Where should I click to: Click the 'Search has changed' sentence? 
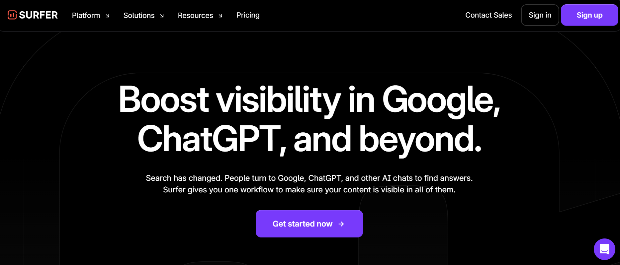pyautogui.click(x=309, y=178)
